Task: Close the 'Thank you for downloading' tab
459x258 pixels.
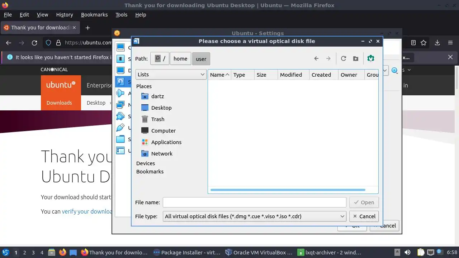Action: [75, 28]
